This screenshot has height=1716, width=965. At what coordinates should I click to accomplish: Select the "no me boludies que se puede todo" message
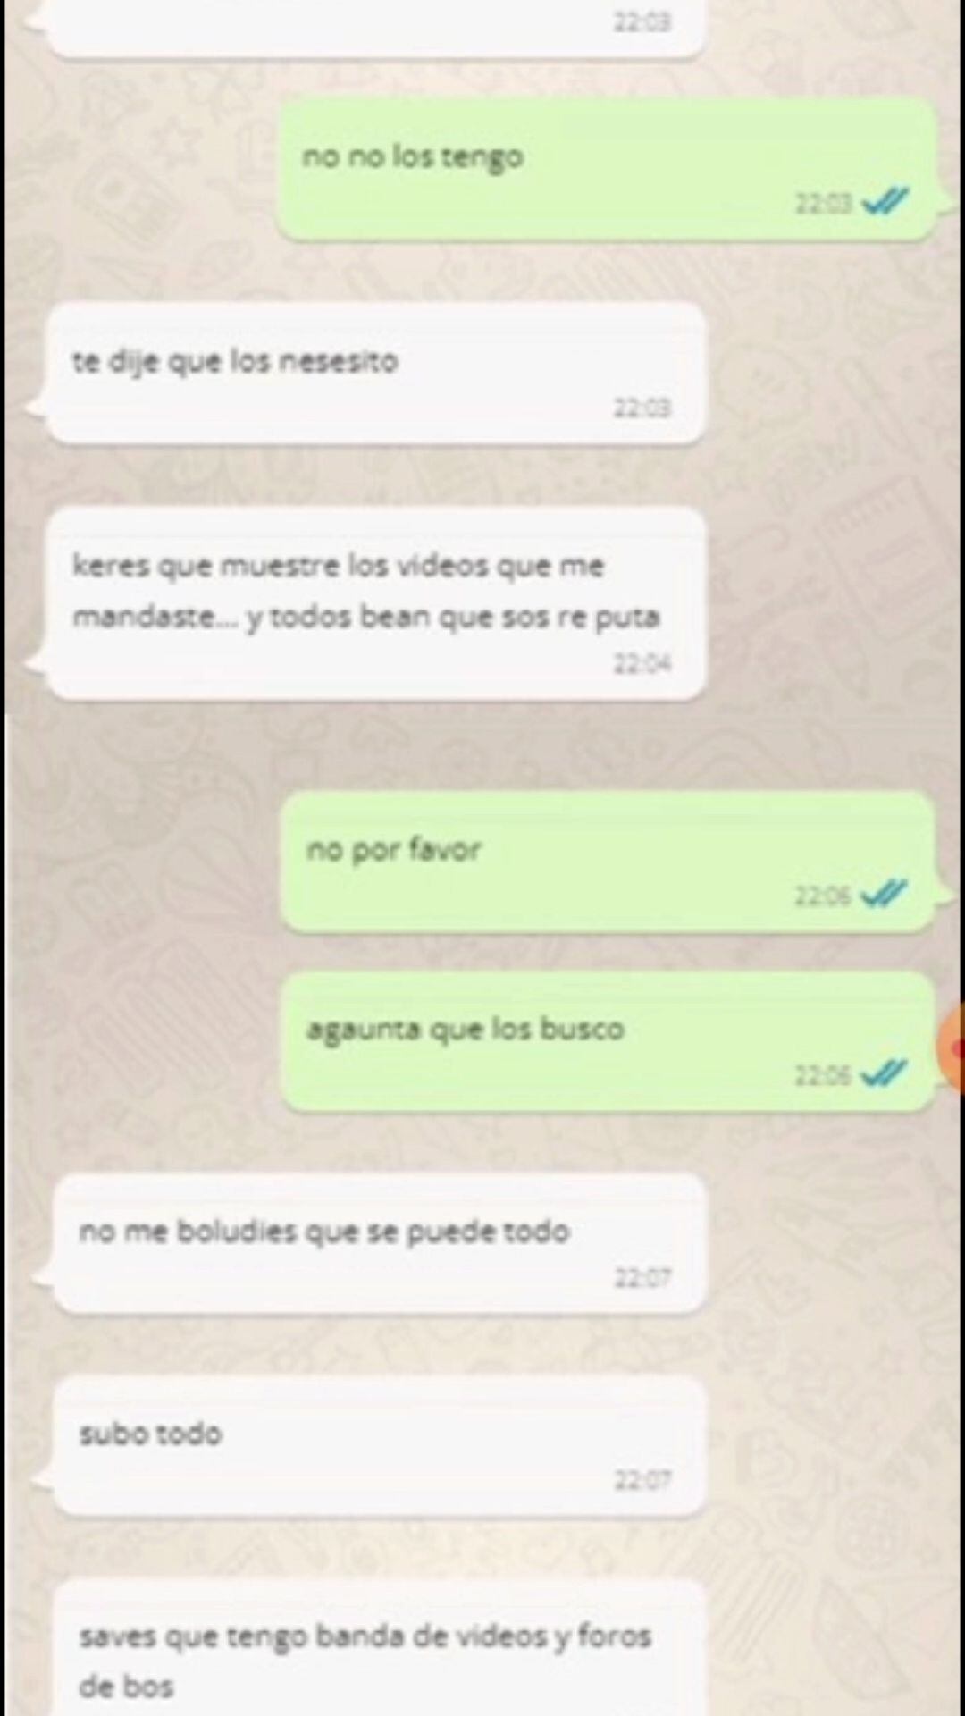tap(379, 1243)
